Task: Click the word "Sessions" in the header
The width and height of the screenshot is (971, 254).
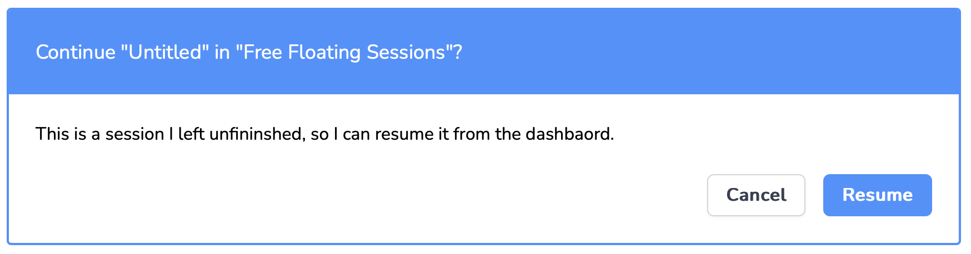Action: (406, 52)
